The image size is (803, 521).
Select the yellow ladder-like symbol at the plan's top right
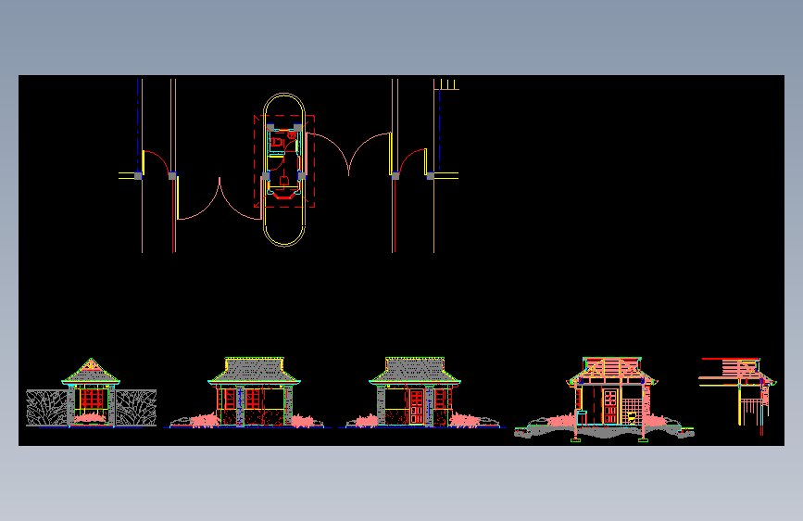pos(446,84)
